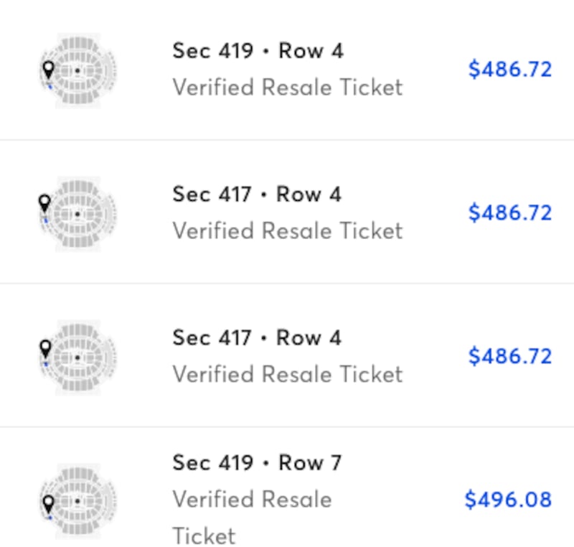Click Verified Resale Ticket on first Sec 417 listing
This screenshot has width=574, height=547.
[287, 231]
